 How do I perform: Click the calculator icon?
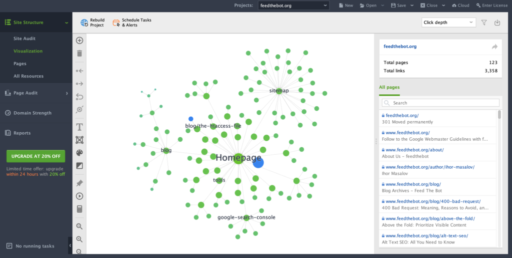pos(79,209)
